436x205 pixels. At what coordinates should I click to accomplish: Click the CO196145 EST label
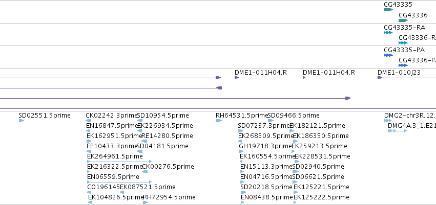[x=103, y=187]
